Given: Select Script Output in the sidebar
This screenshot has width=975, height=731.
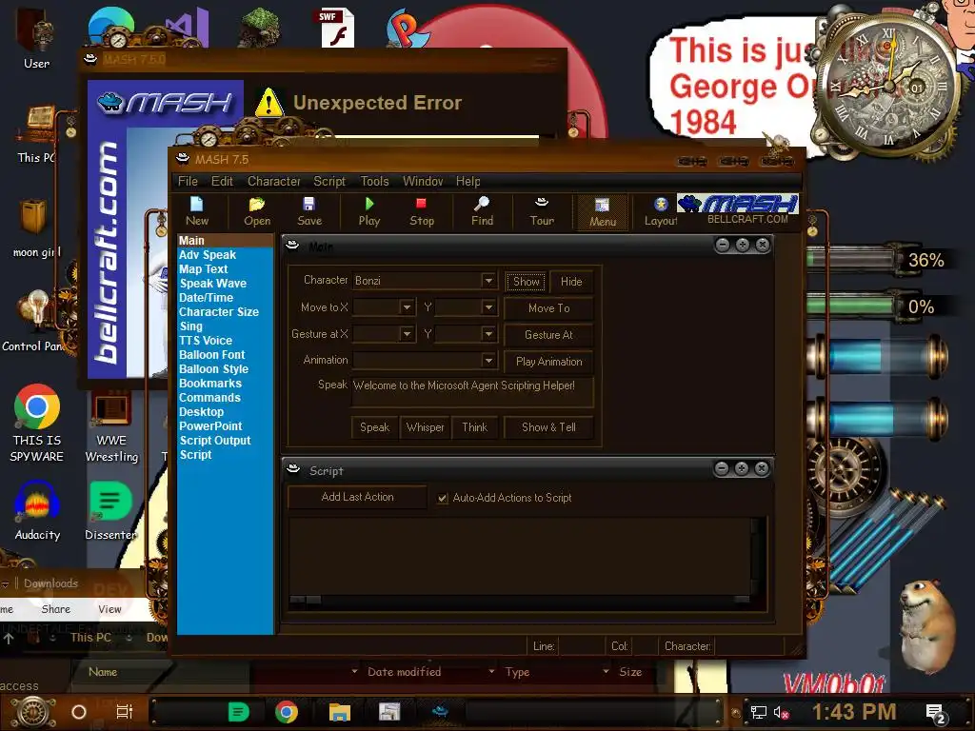Looking at the screenshot, I should (215, 441).
